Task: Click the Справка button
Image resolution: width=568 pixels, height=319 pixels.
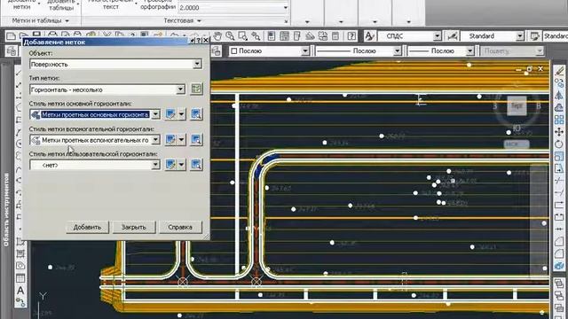Action: (x=180, y=227)
